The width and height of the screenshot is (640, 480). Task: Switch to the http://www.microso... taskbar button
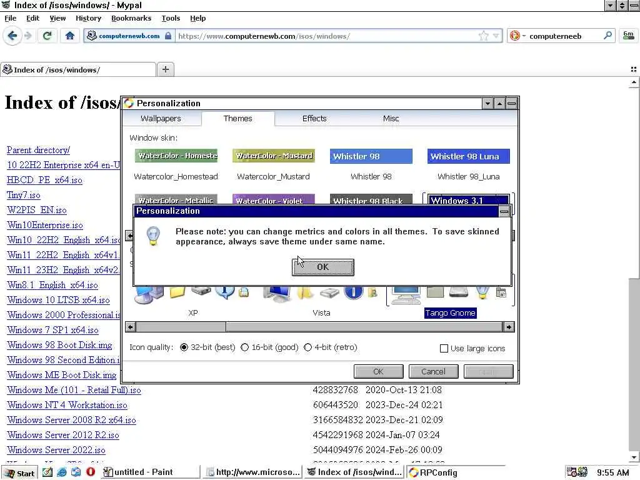tap(252, 472)
